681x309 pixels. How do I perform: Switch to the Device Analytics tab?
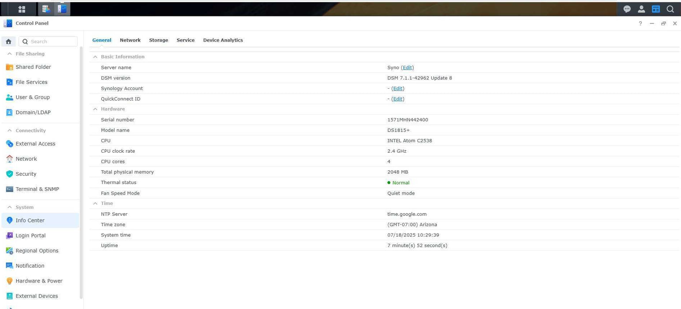tap(223, 40)
